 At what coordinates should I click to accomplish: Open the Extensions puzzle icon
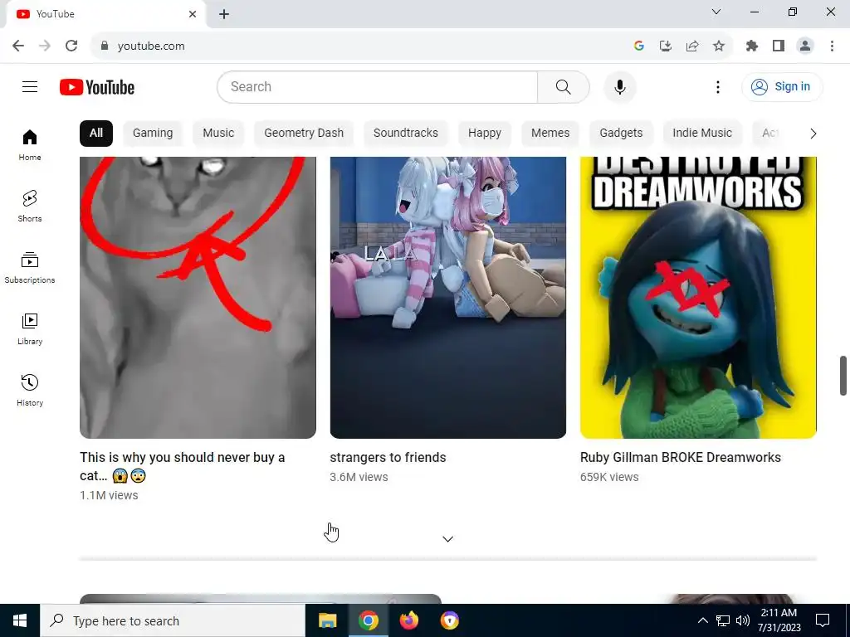tap(751, 46)
